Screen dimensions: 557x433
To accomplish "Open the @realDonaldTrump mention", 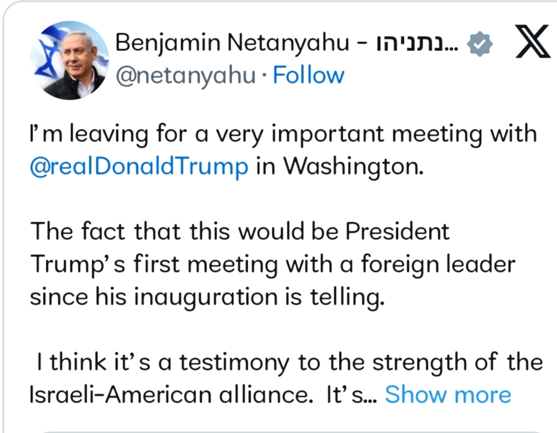I will 139,166.
